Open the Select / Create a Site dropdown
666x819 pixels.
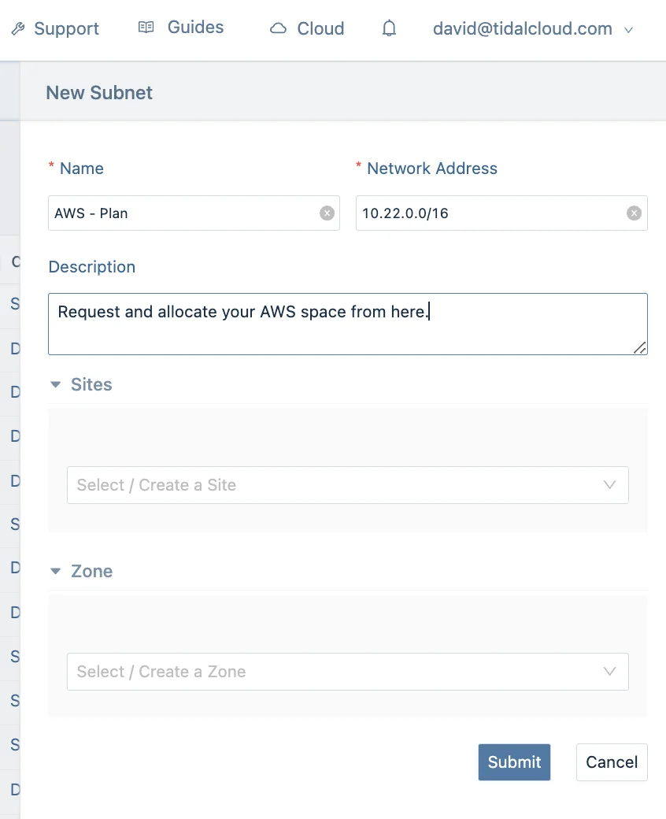(348, 485)
